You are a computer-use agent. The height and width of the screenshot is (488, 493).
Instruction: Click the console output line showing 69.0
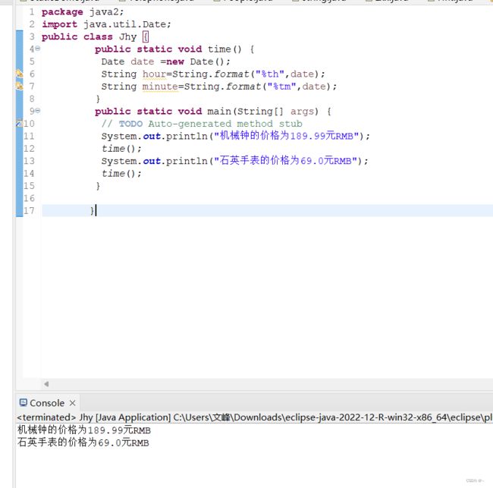point(83,442)
